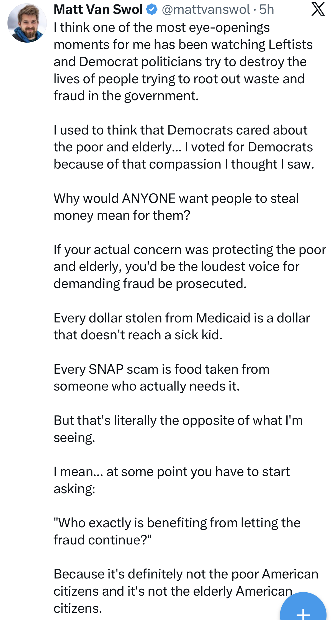The width and height of the screenshot is (334, 620).
Task: Click the word SNAP in the post
Action: (106, 369)
